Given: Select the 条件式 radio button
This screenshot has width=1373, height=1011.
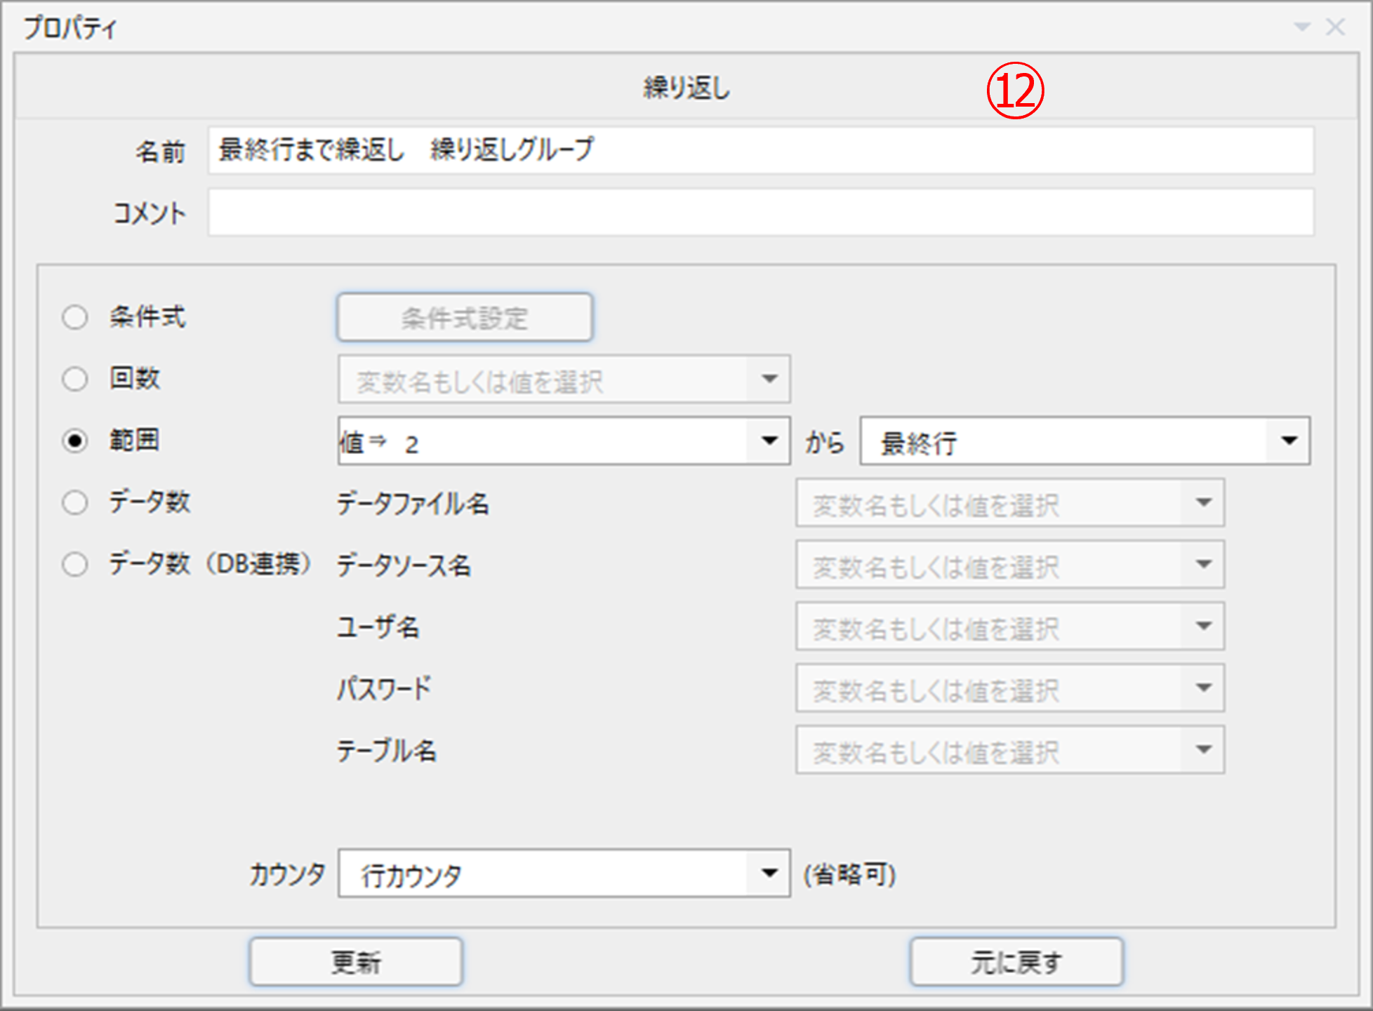Looking at the screenshot, I should pos(75,317).
